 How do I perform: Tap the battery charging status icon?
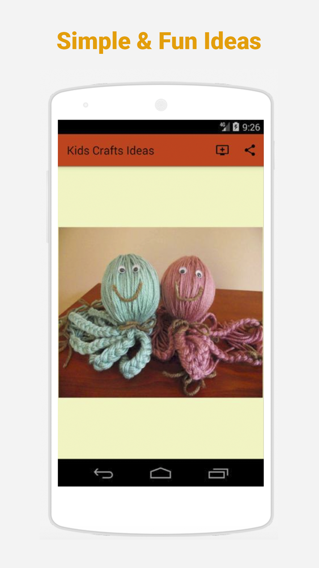[236, 127]
